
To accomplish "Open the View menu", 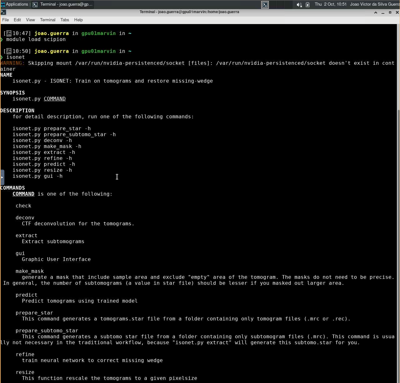I will [30, 20].
